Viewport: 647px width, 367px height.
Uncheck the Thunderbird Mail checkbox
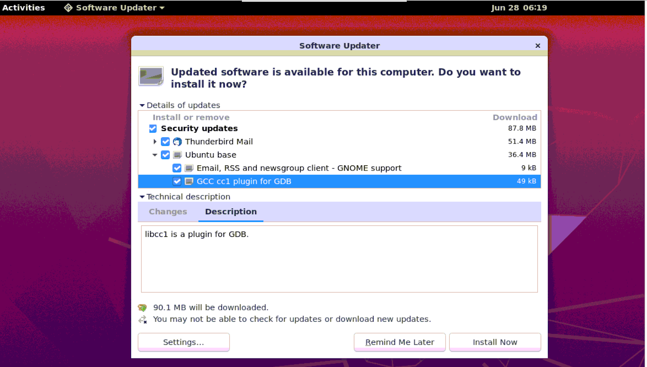165,142
